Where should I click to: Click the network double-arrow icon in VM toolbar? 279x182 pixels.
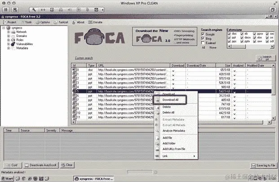(x=43, y=10)
